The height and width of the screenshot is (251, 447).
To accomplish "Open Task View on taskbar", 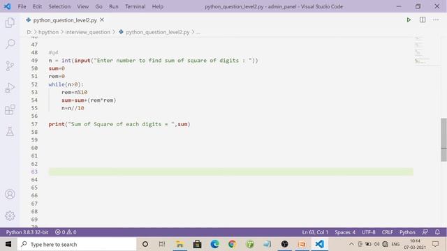I will click(162, 244).
